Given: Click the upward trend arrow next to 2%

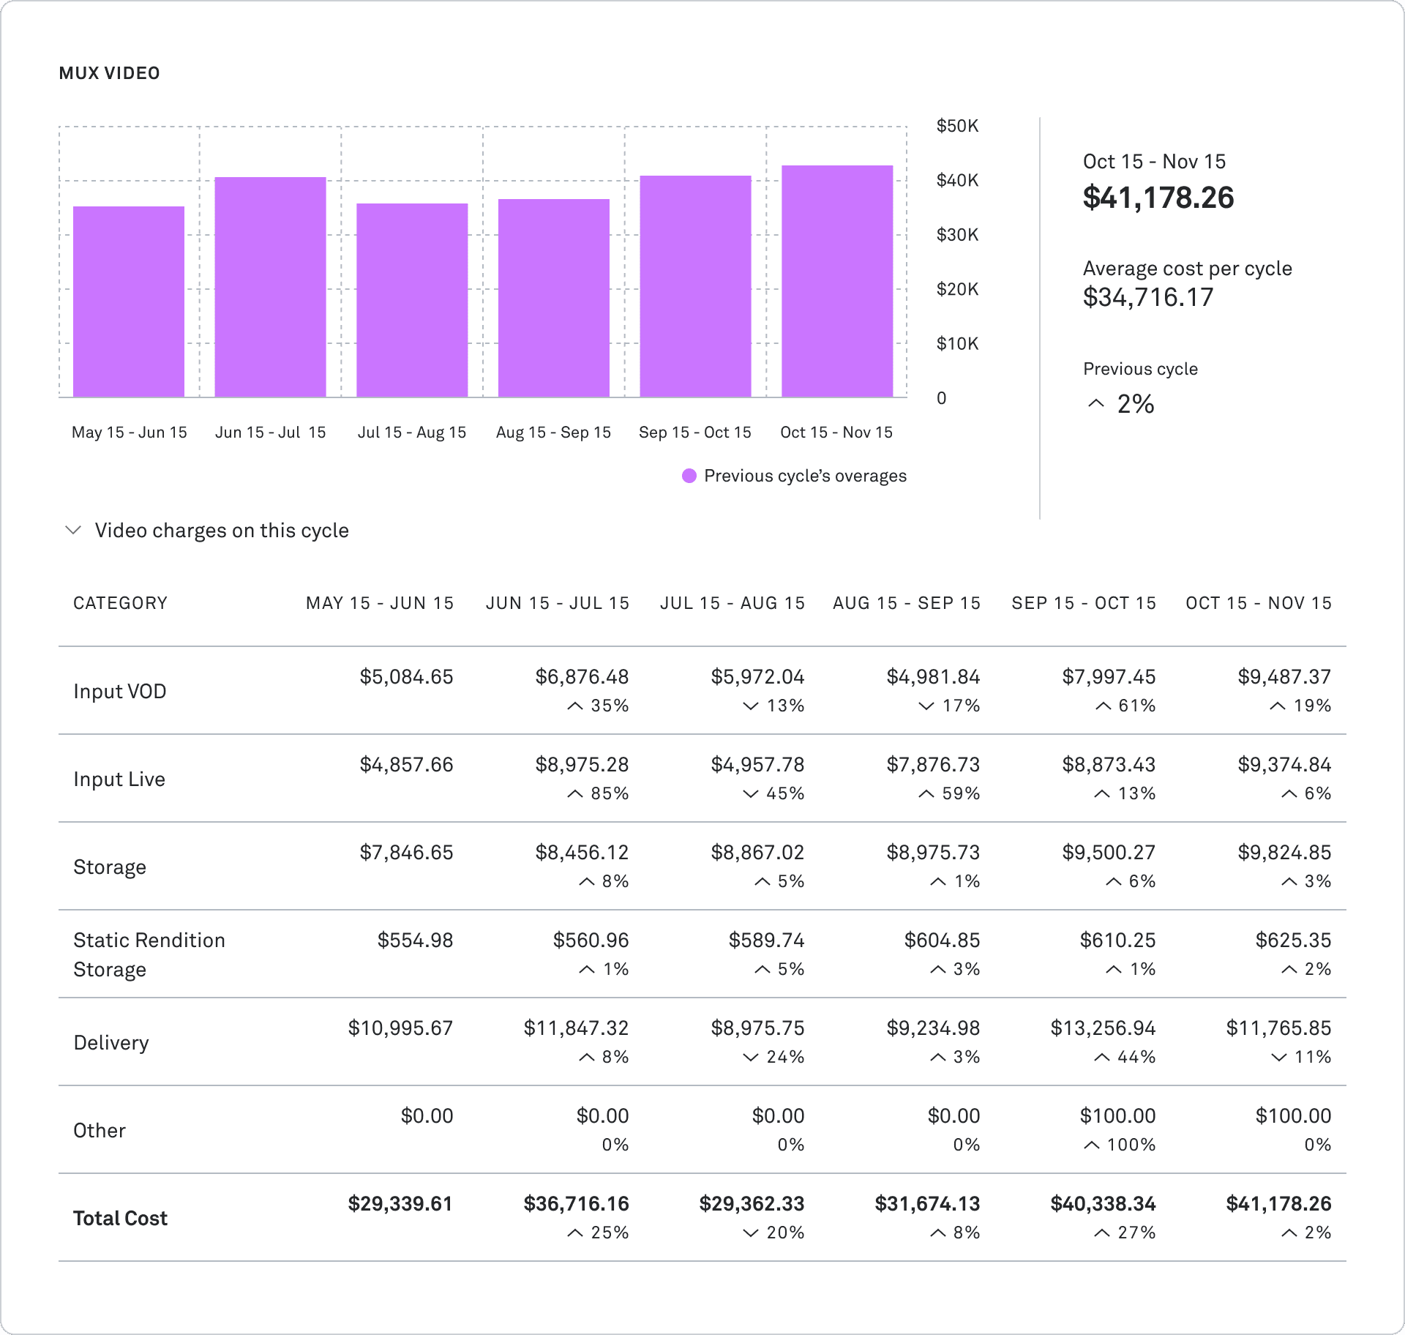Looking at the screenshot, I should (x=1095, y=403).
